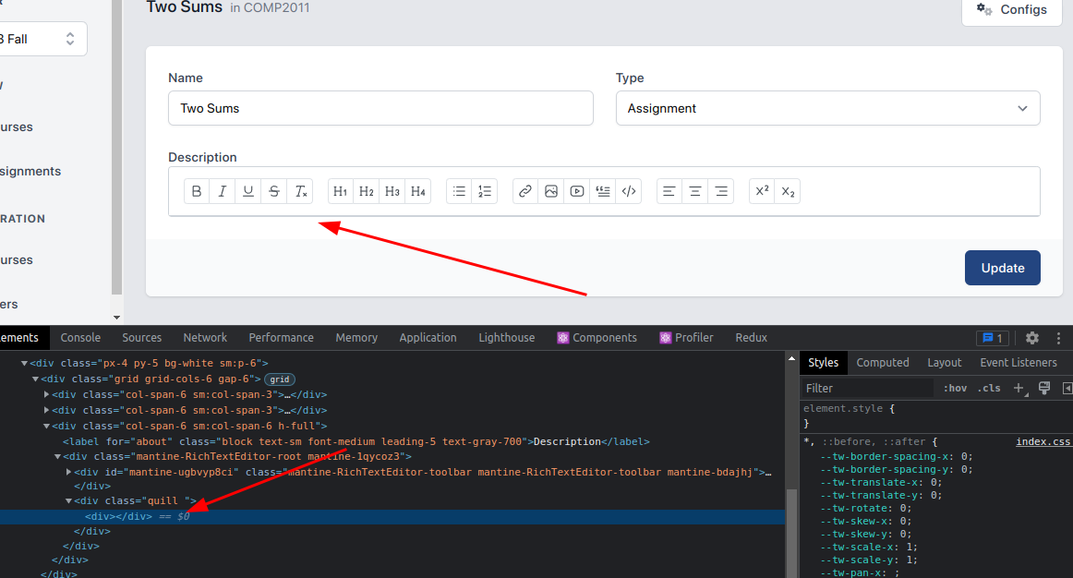Toggle bold formatting in the description editor
This screenshot has height=578, width=1073.
tap(197, 191)
